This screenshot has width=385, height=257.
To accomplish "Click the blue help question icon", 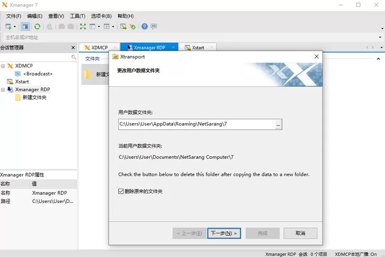I will [145, 27].
